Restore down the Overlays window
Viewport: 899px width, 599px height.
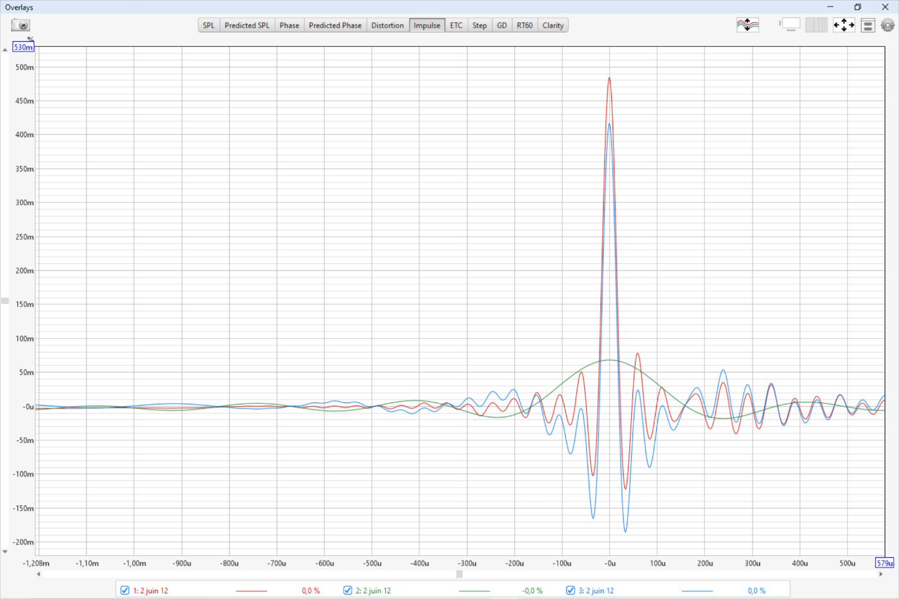tap(857, 7)
